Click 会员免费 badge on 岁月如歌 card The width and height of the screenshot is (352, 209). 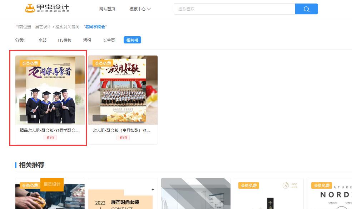point(103,63)
